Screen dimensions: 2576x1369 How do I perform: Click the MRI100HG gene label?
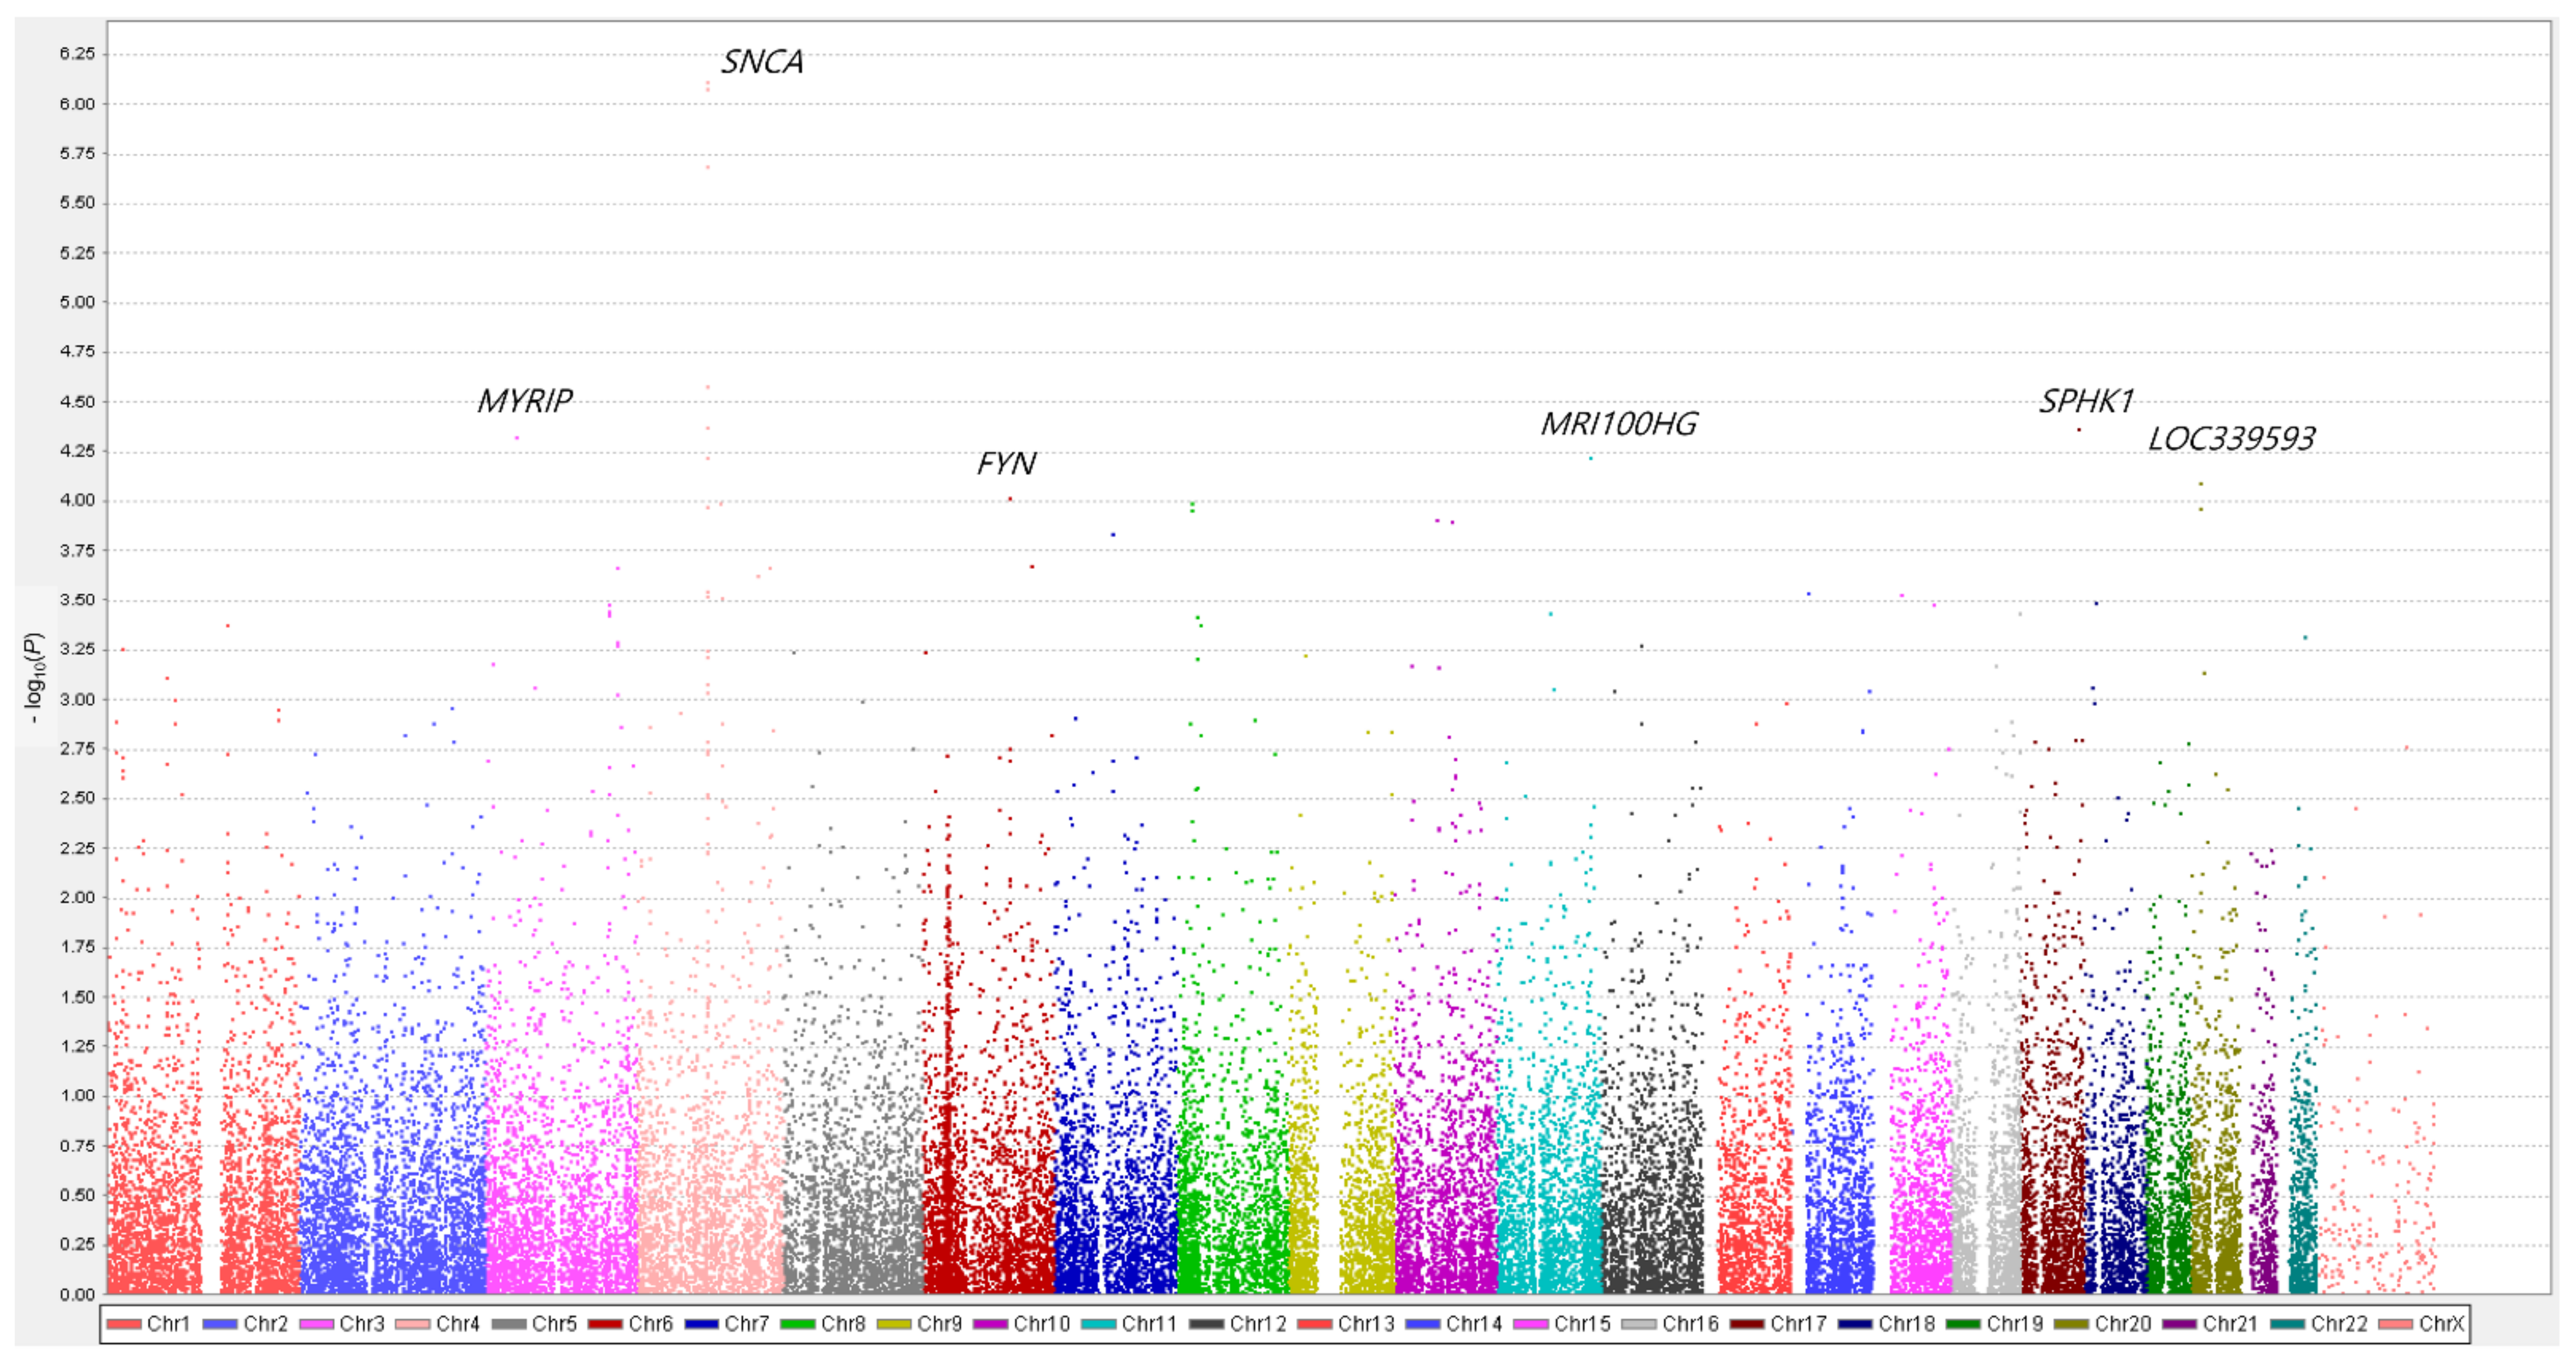(1619, 424)
